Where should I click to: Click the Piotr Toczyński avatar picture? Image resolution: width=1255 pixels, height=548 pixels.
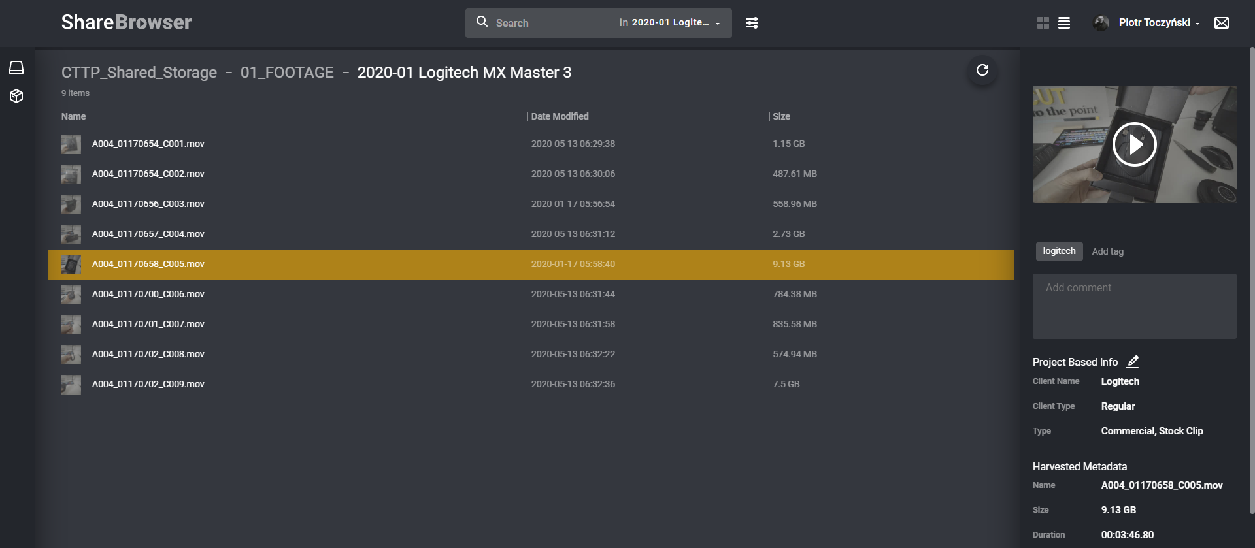pyautogui.click(x=1101, y=23)
